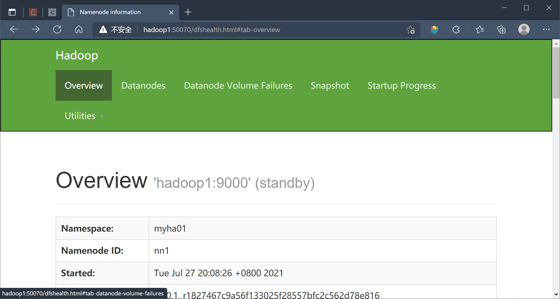Open the Collections panel
The image size is (560, 299).
(x=501, y=29)
